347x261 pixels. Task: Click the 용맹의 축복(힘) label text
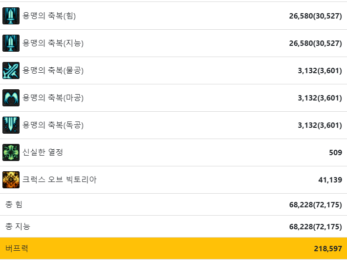tap(49, 16)
